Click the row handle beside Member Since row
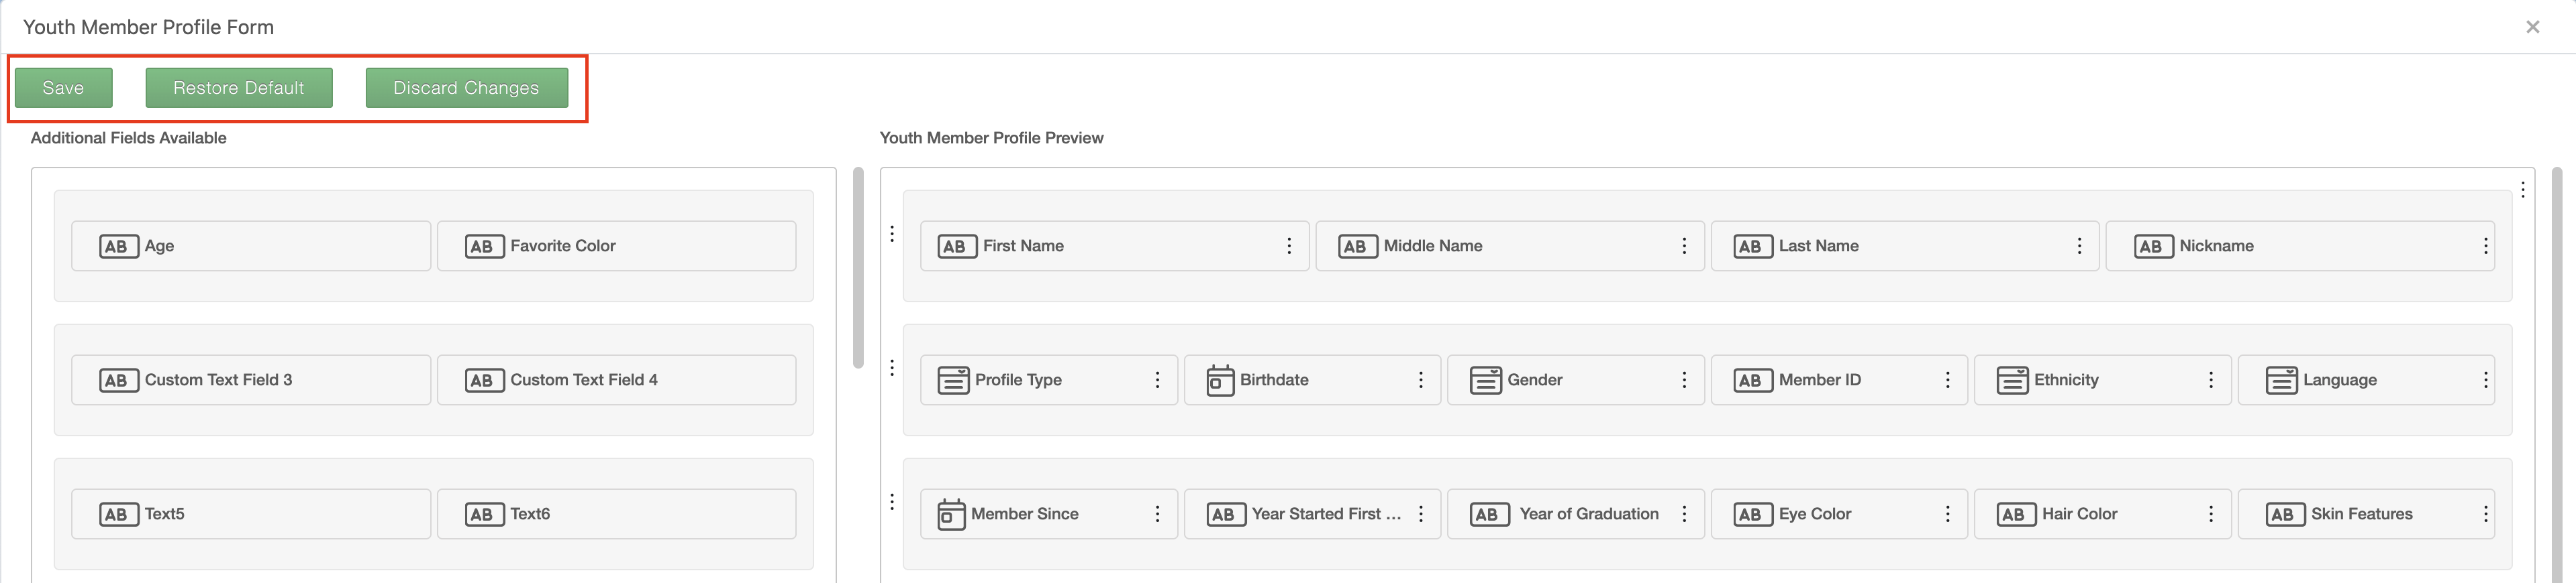2576x583 pixels. 892,501
